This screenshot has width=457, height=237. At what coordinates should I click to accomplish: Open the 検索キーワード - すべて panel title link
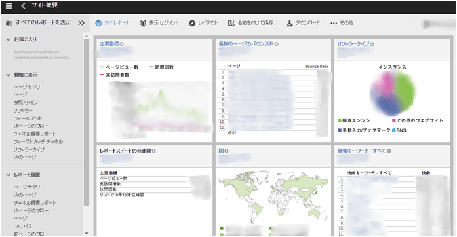click(362, 151)
